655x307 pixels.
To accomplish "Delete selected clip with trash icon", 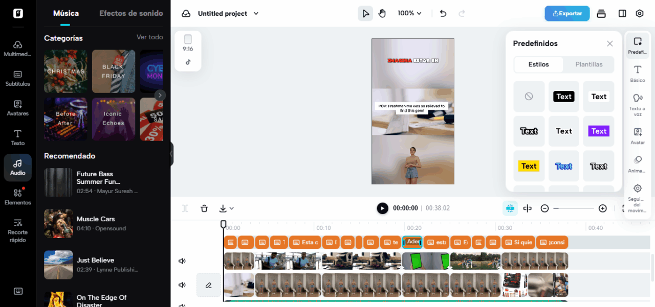I will tap(204, 208).
